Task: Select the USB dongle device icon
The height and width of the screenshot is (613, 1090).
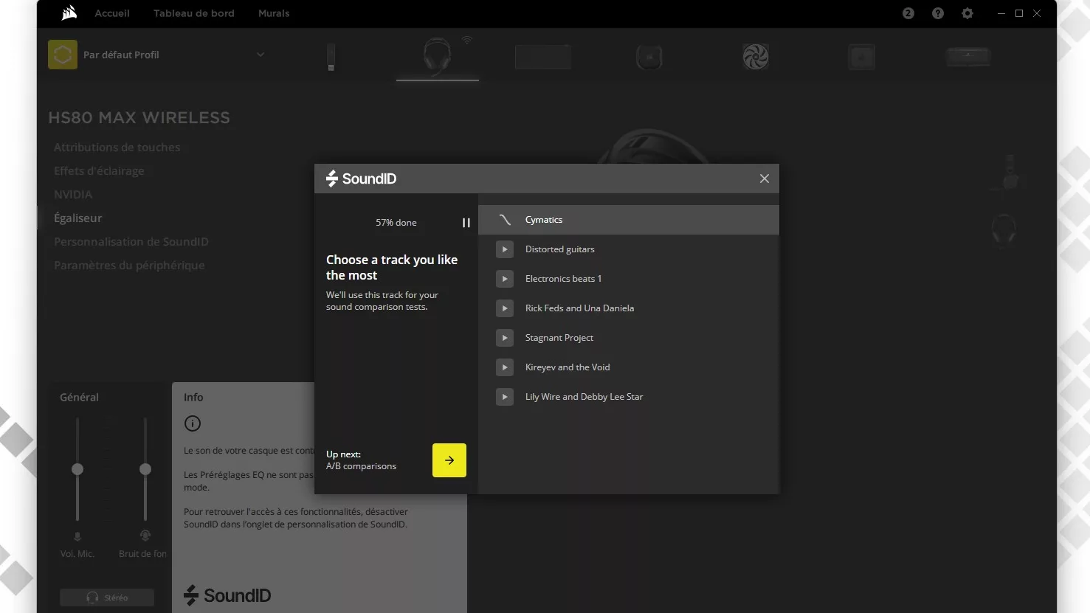Action: [331, 57]
